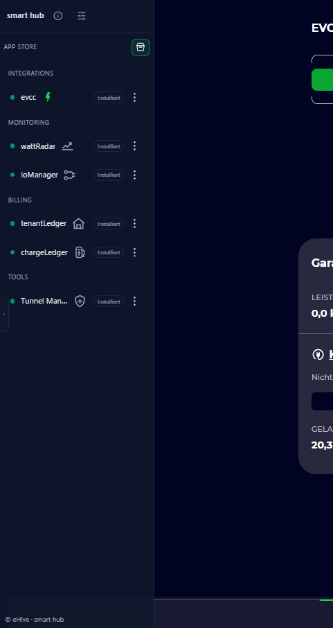Click the ioManager flow icon

[x=70, y=175]
